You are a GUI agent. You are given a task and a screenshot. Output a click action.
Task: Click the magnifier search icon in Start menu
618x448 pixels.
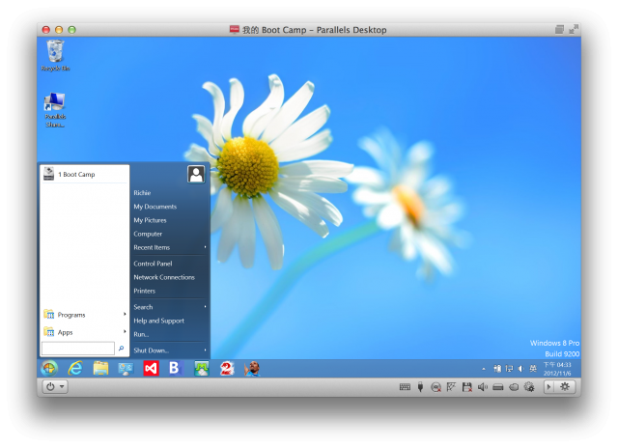point(122,349)
